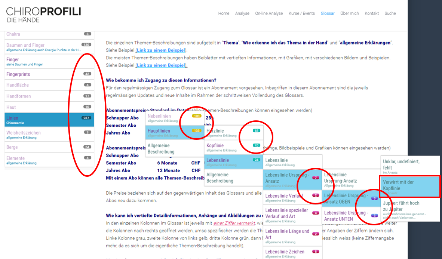Go to Kurse / Events page
The height and width of the screenshot is (259, 442).
301,13
